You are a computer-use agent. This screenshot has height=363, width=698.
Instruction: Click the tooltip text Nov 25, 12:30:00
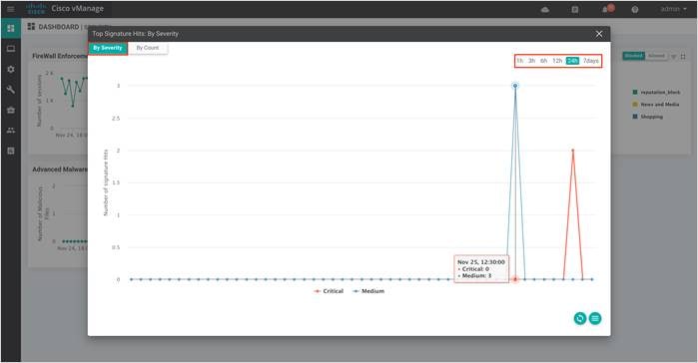(480, 262)
